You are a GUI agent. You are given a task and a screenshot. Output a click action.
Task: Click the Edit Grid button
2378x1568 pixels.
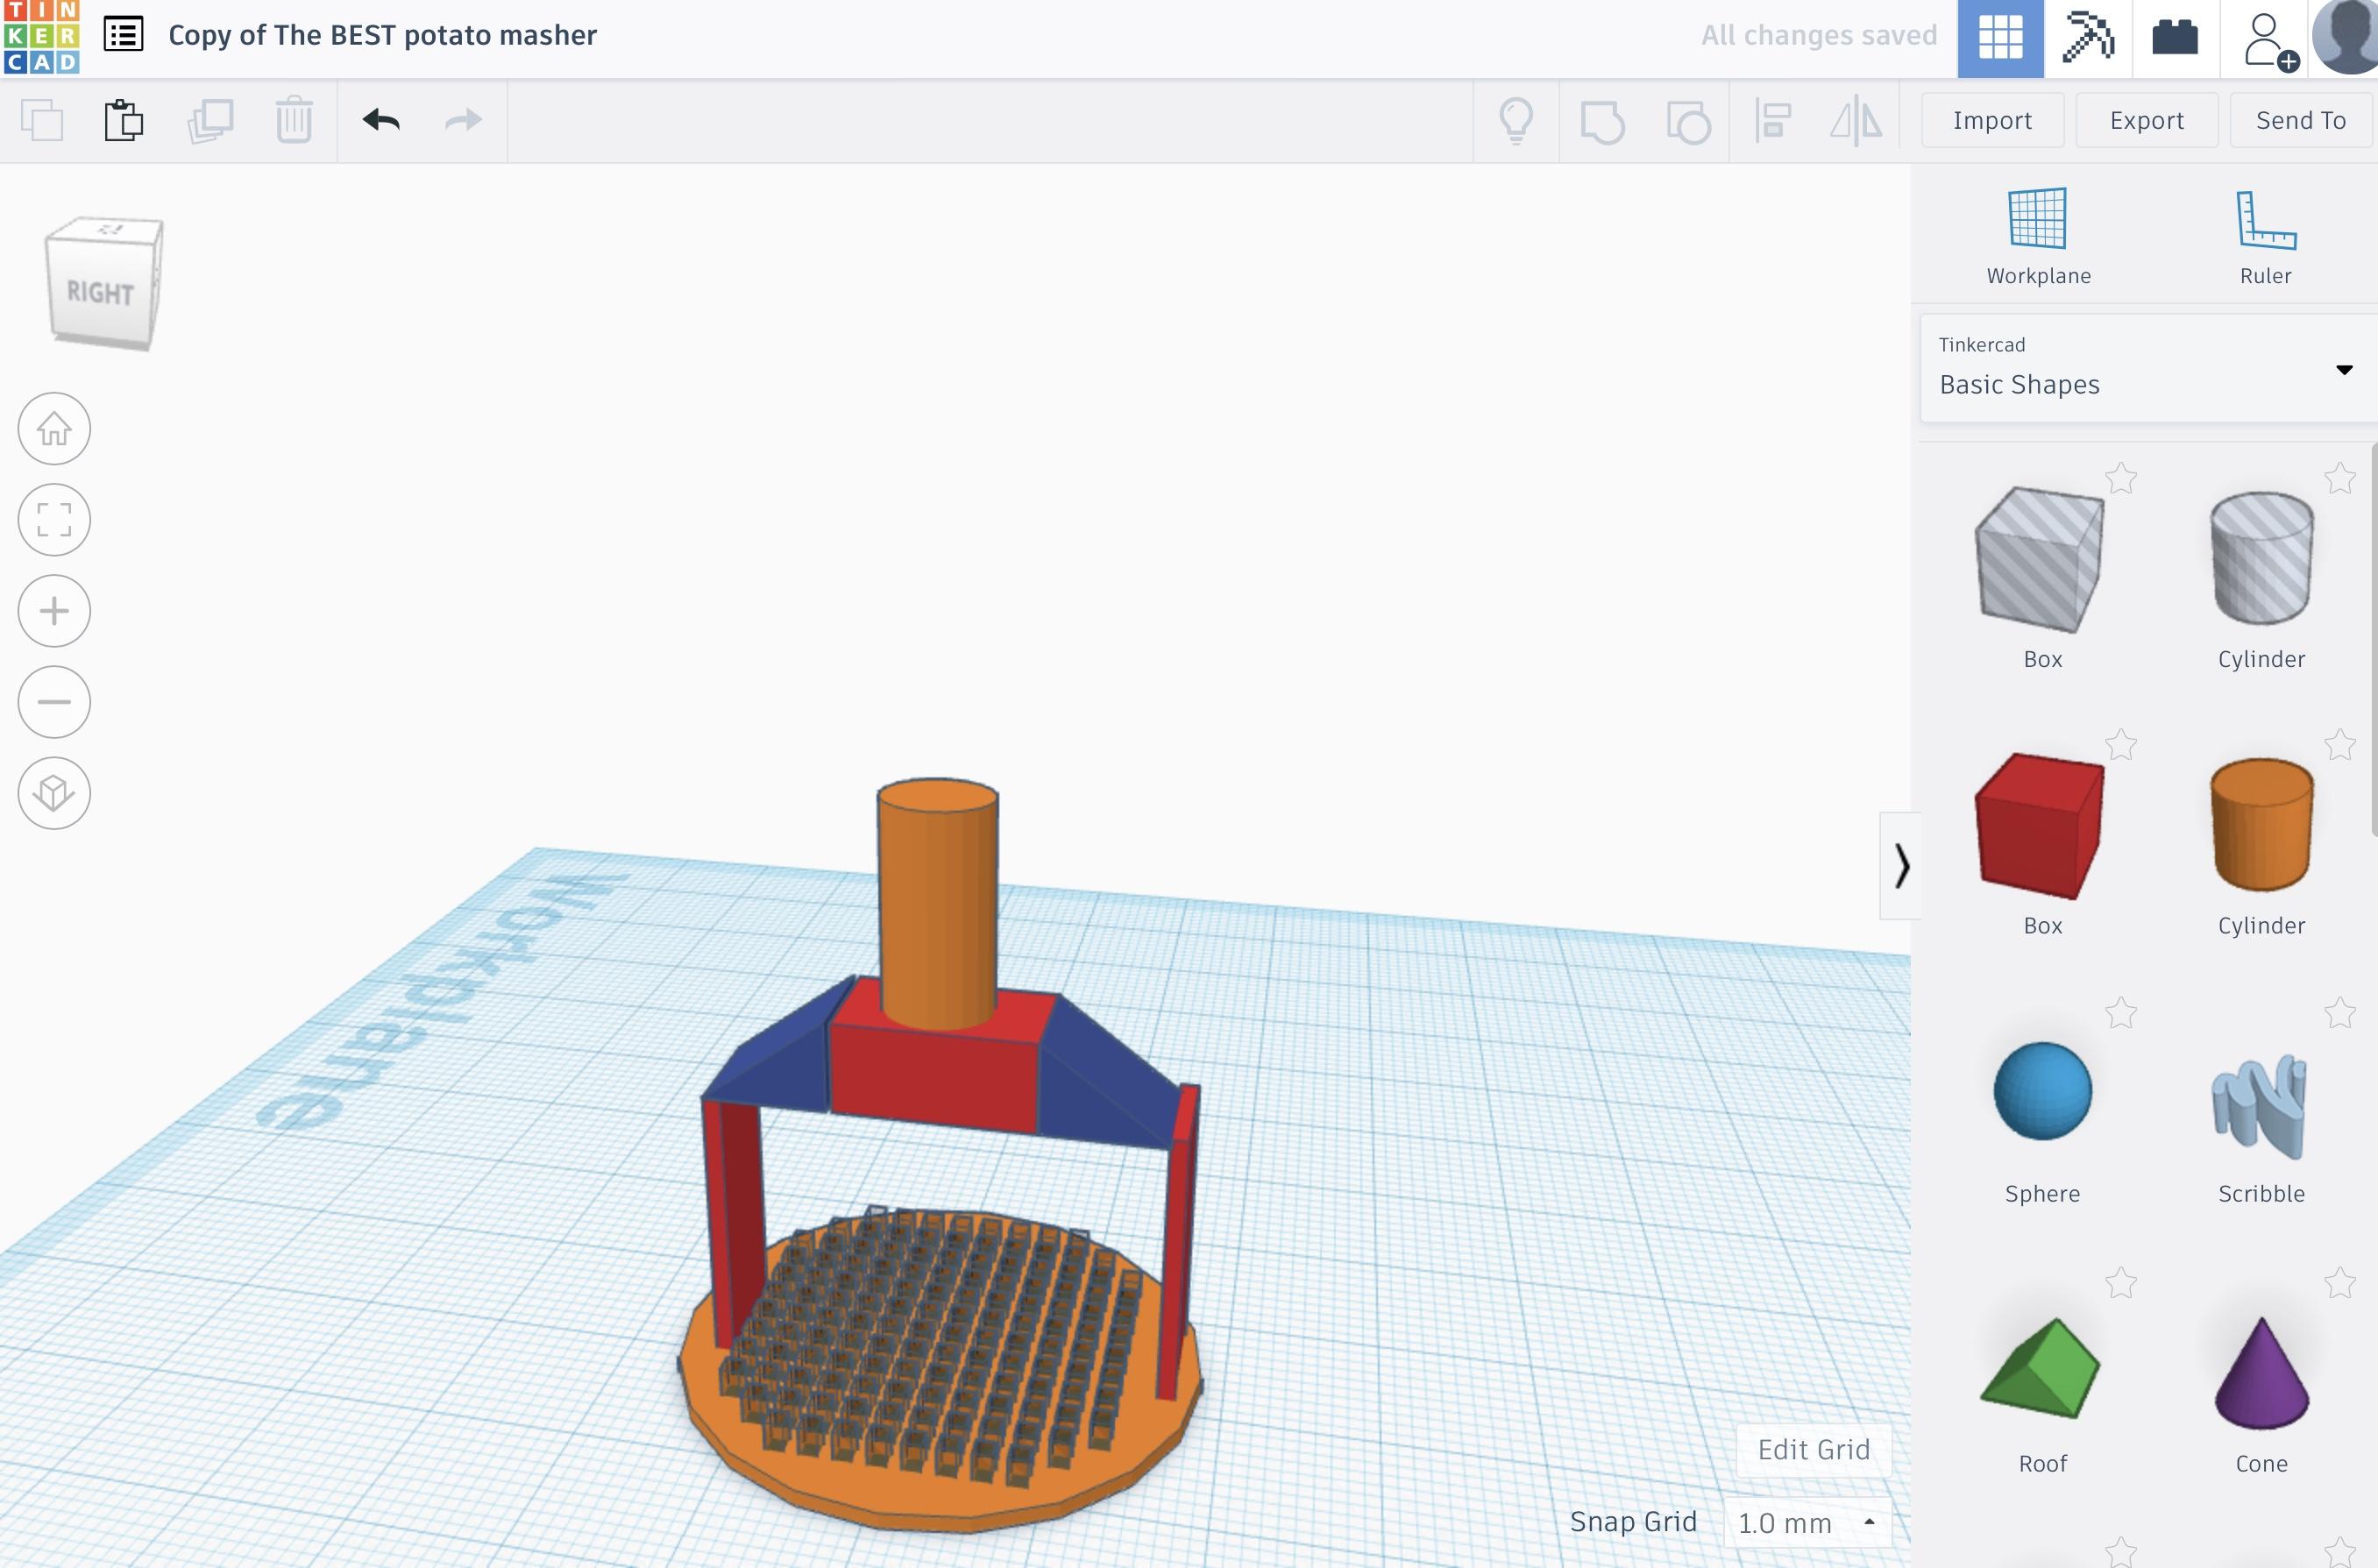(1813, 1449)
